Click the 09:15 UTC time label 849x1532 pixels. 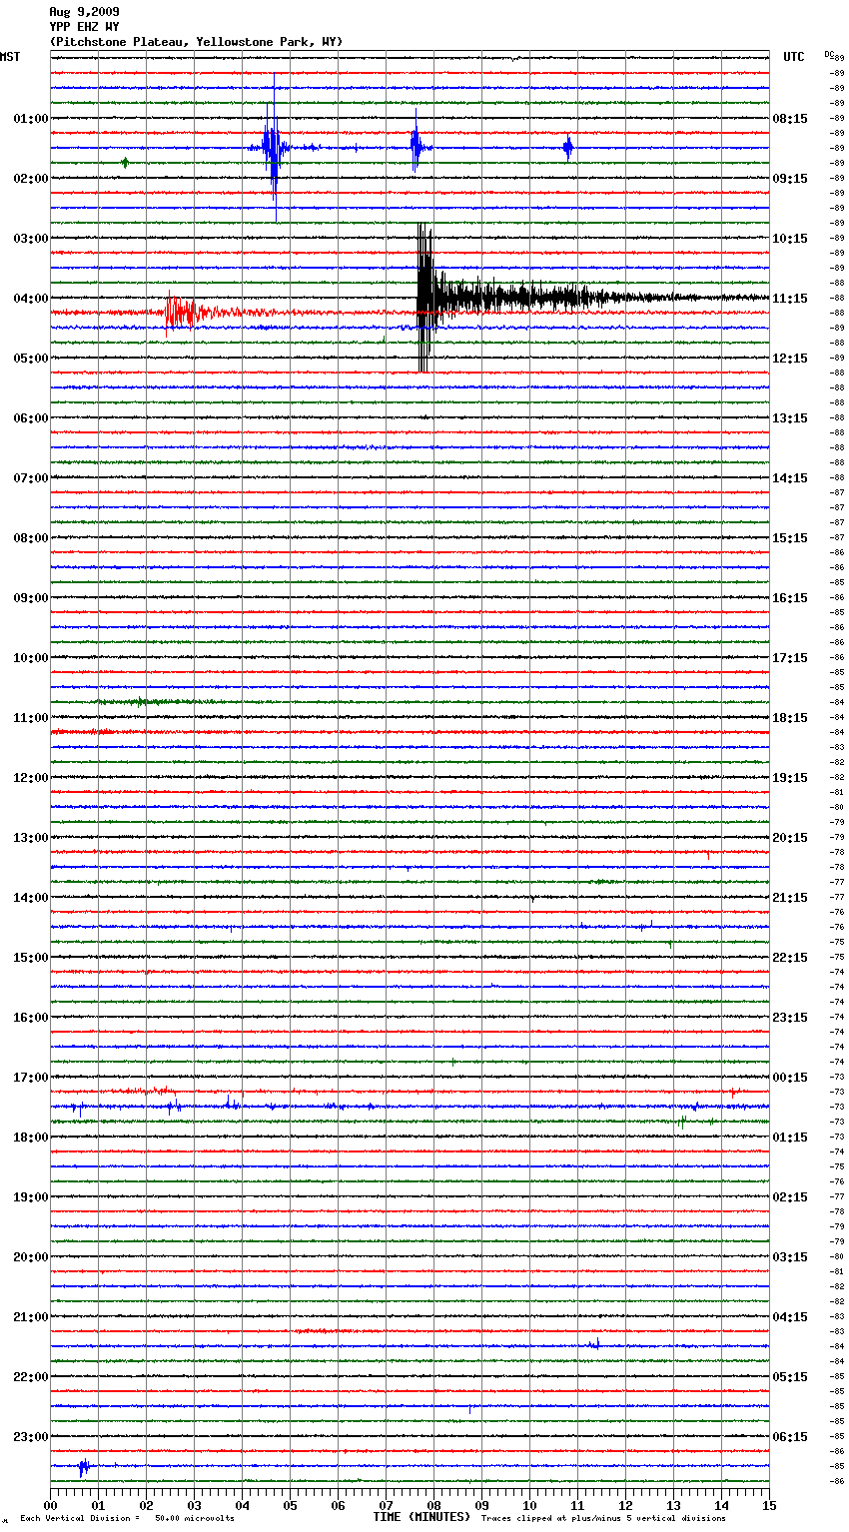point(790,178)
